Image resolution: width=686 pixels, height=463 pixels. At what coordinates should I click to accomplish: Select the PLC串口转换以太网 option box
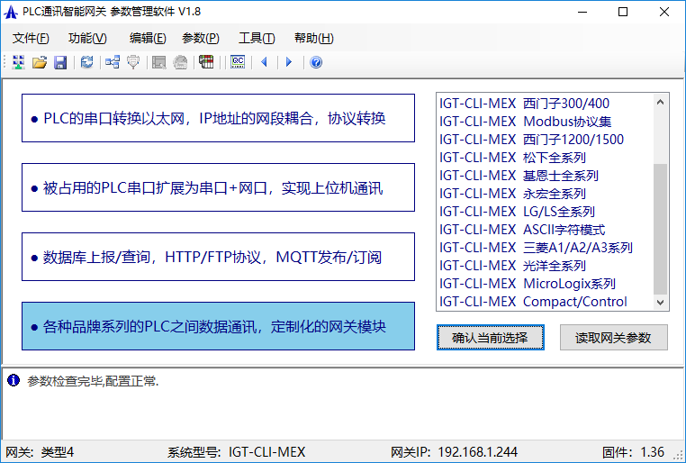coord(218,118)
